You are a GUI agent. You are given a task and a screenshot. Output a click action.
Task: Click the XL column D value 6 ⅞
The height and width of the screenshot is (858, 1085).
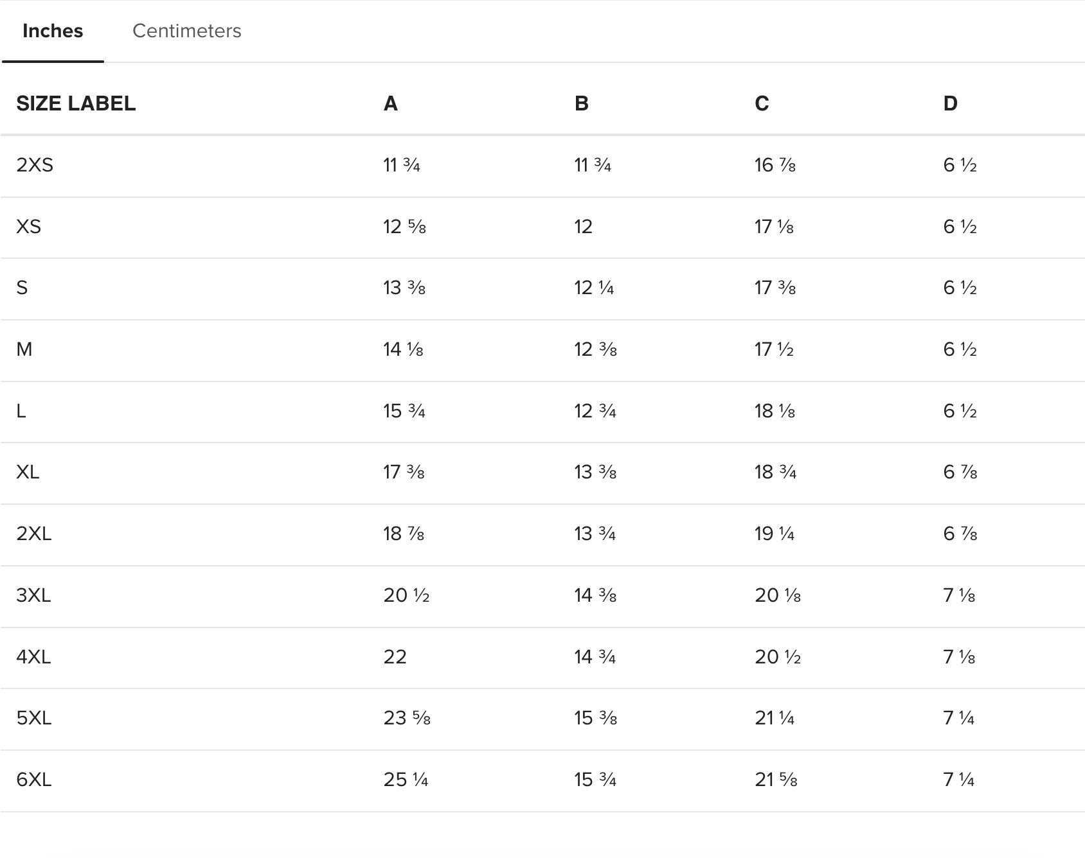960,473
